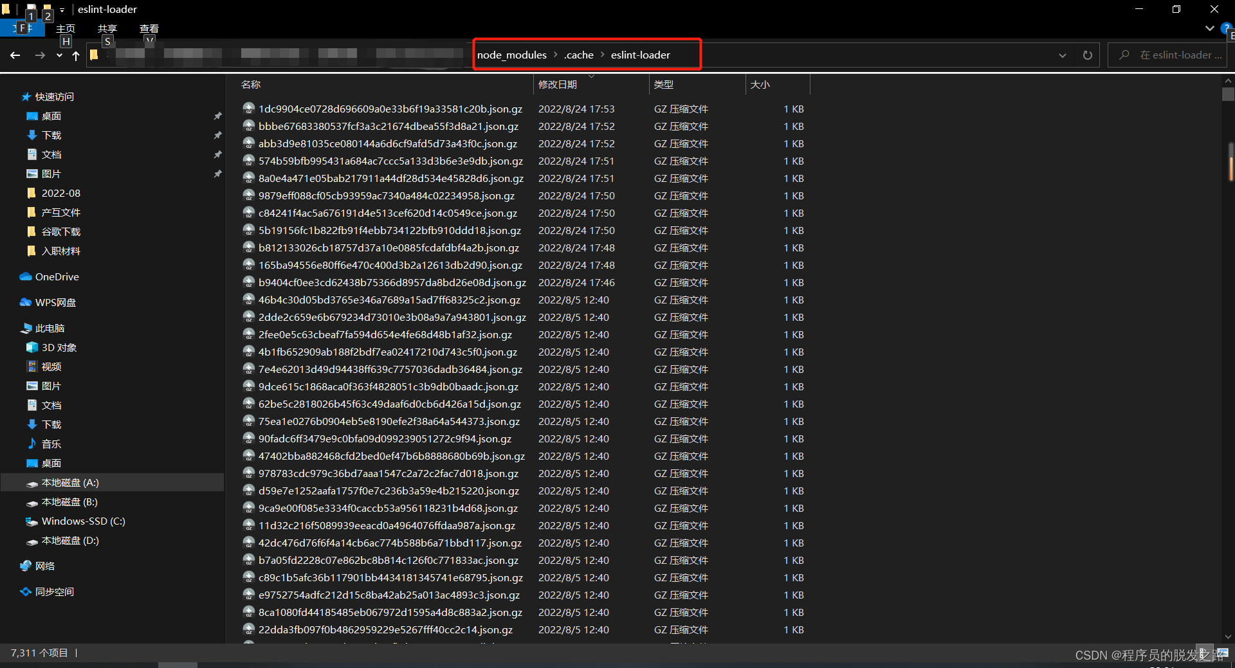Sort by 大小 column header

click(760, 84)
